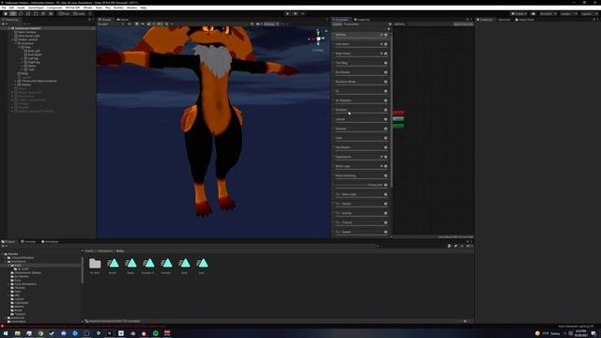Add a new Animator layer with plus
The height and width of the screenshot is (338, 601).
pos(388,29)
